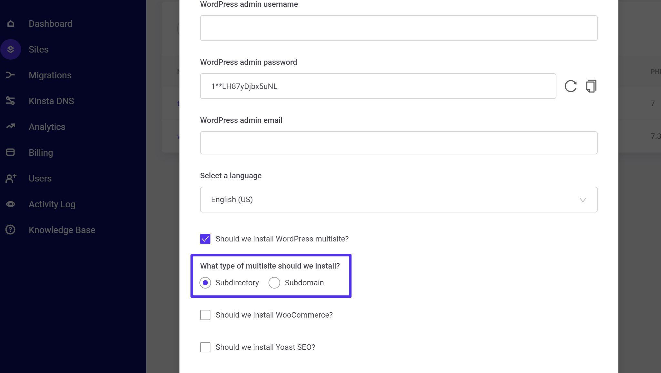
Task: Select the Subdomain radio button
Action: pos(274,282)
